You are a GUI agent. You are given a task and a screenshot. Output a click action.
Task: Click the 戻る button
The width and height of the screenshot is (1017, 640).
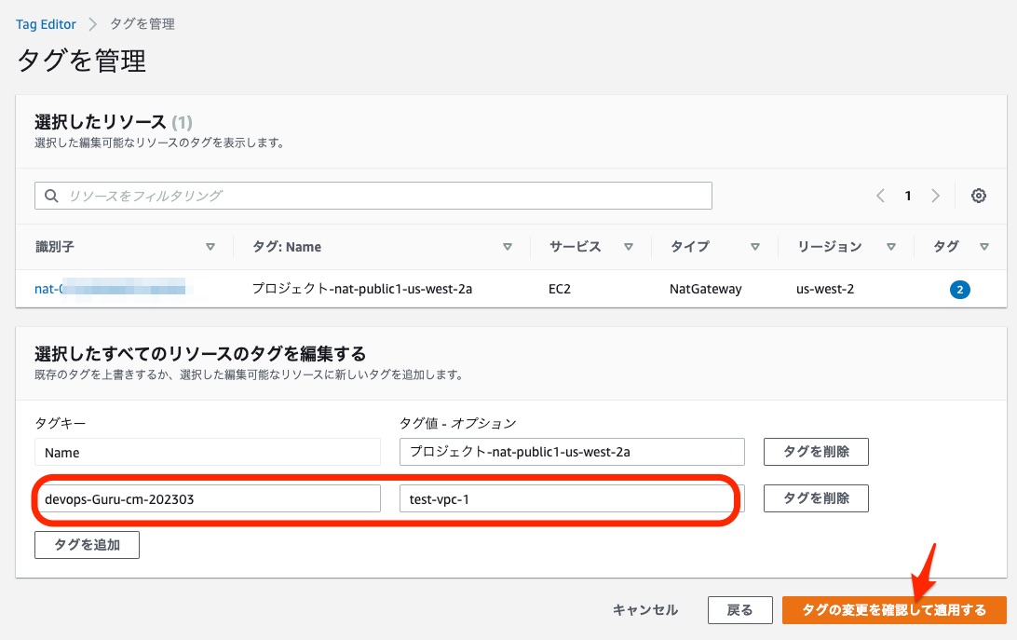[740, 609]
